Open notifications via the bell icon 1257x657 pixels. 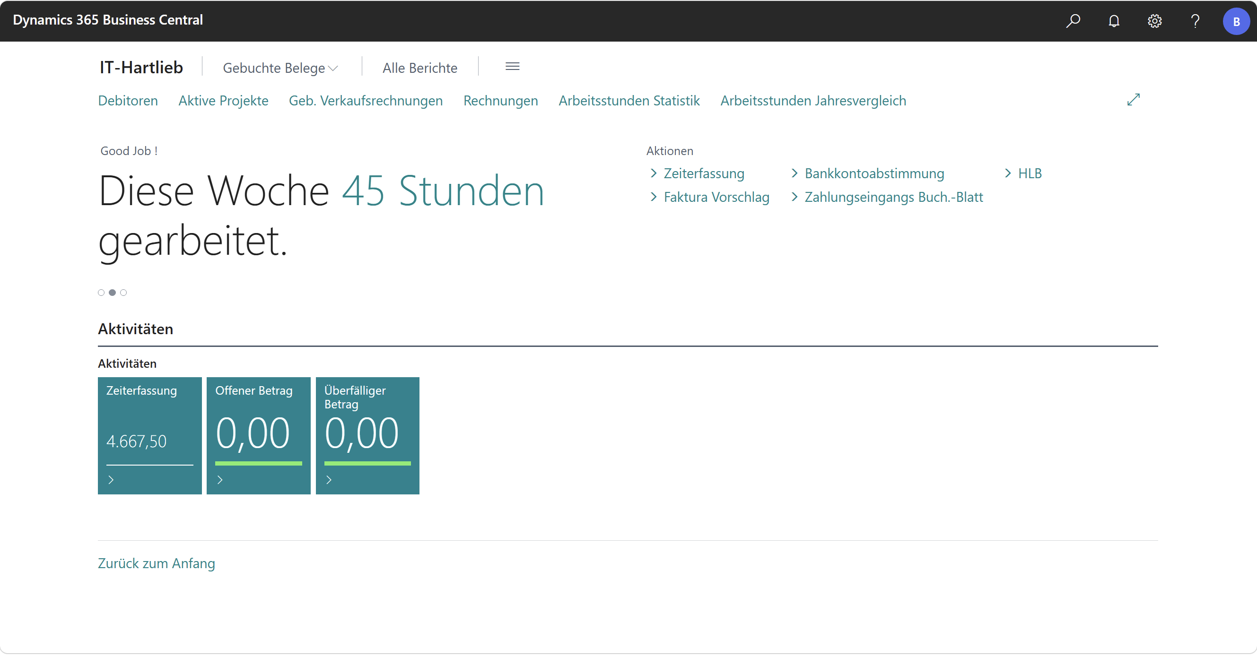(x=1114, y=21)
